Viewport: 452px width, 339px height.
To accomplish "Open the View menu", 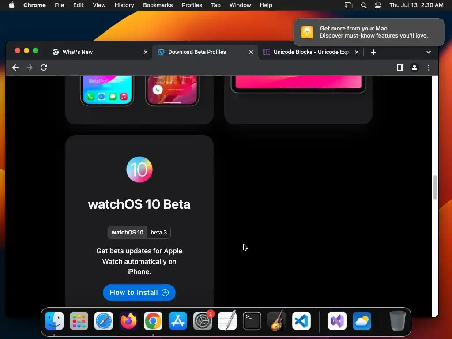I will point(99,5).
